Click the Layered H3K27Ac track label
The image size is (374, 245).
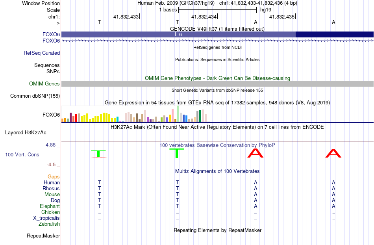click(x=26, y=133)
